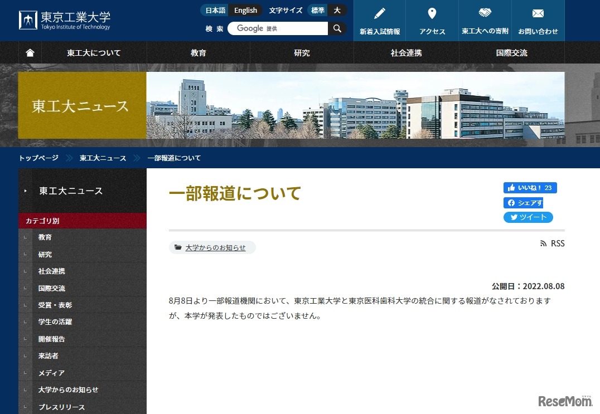Open 大学からのお知らせ category tag link

pyautogui.click(x=215, y=247)
